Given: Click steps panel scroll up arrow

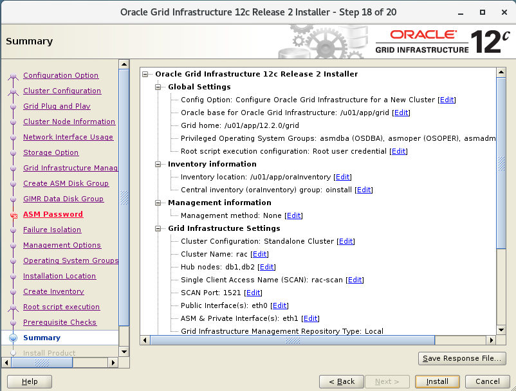Looking at the screenshot, I should click(124, 64).
